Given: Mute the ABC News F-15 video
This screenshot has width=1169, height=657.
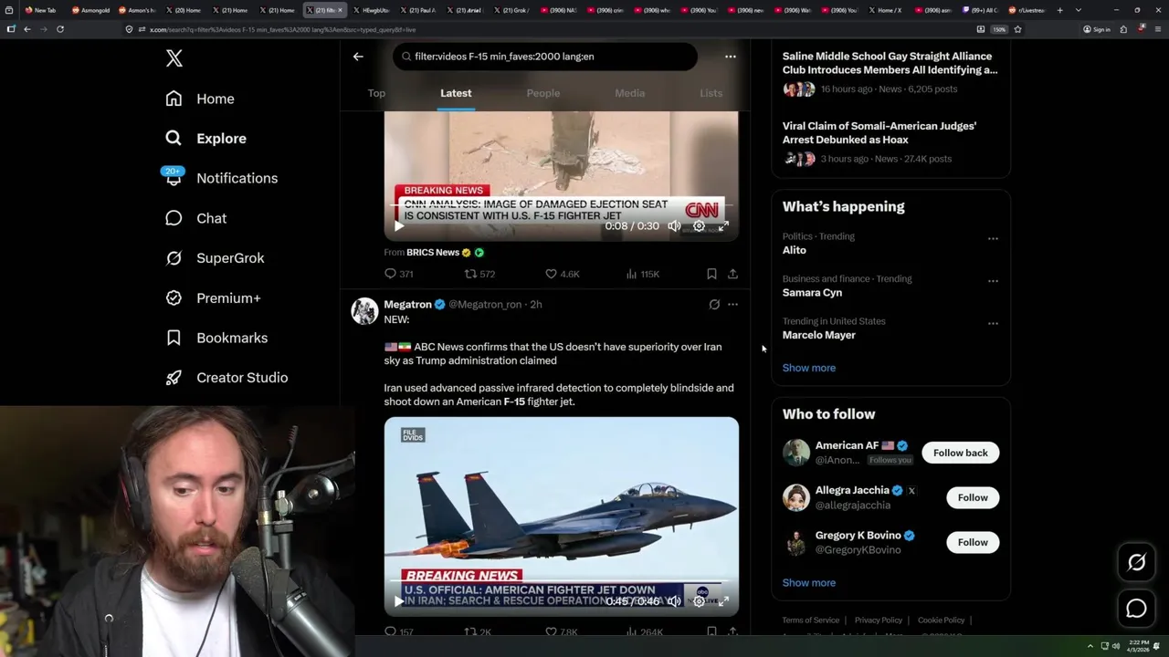Looking at the screenshot, I should pos(674,601).
